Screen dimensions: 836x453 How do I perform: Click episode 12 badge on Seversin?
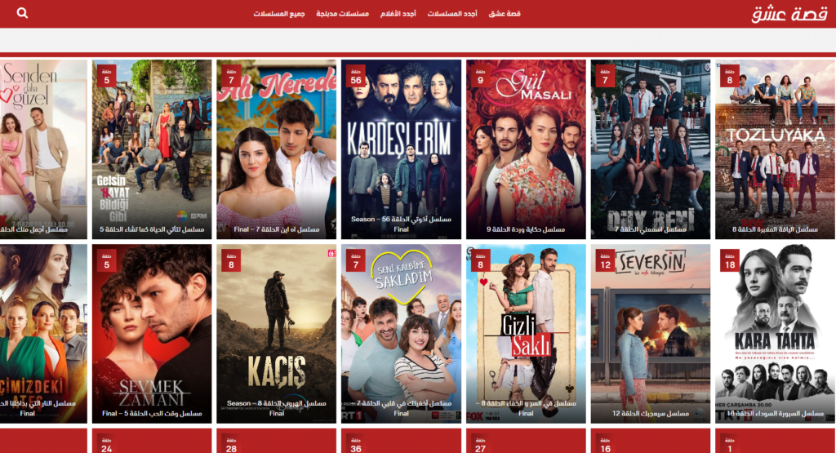tap(605, 260)
